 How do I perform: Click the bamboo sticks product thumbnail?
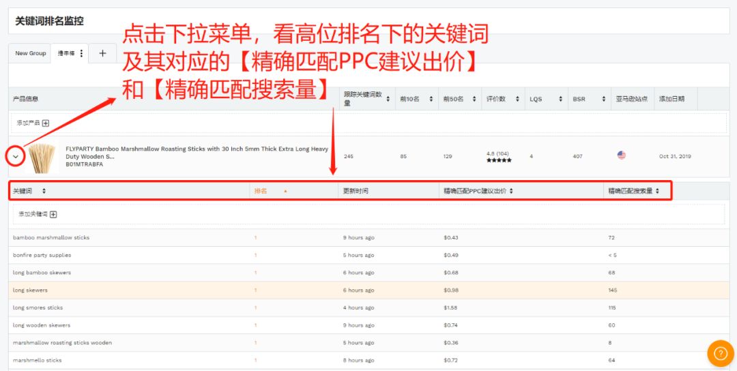pos(42,156)
